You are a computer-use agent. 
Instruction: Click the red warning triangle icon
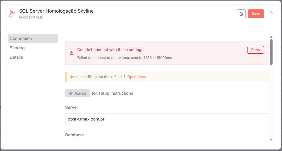71,53
